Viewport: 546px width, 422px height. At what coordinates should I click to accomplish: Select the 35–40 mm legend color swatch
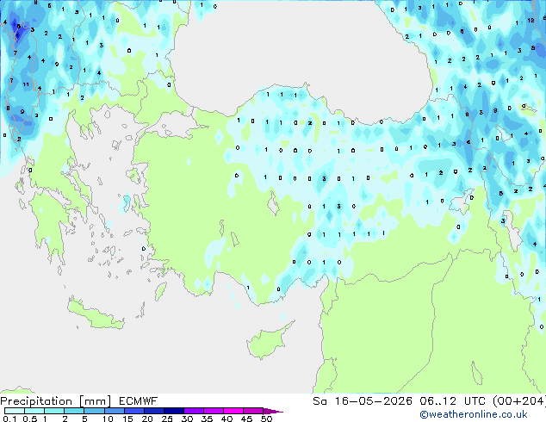point(214,411)
